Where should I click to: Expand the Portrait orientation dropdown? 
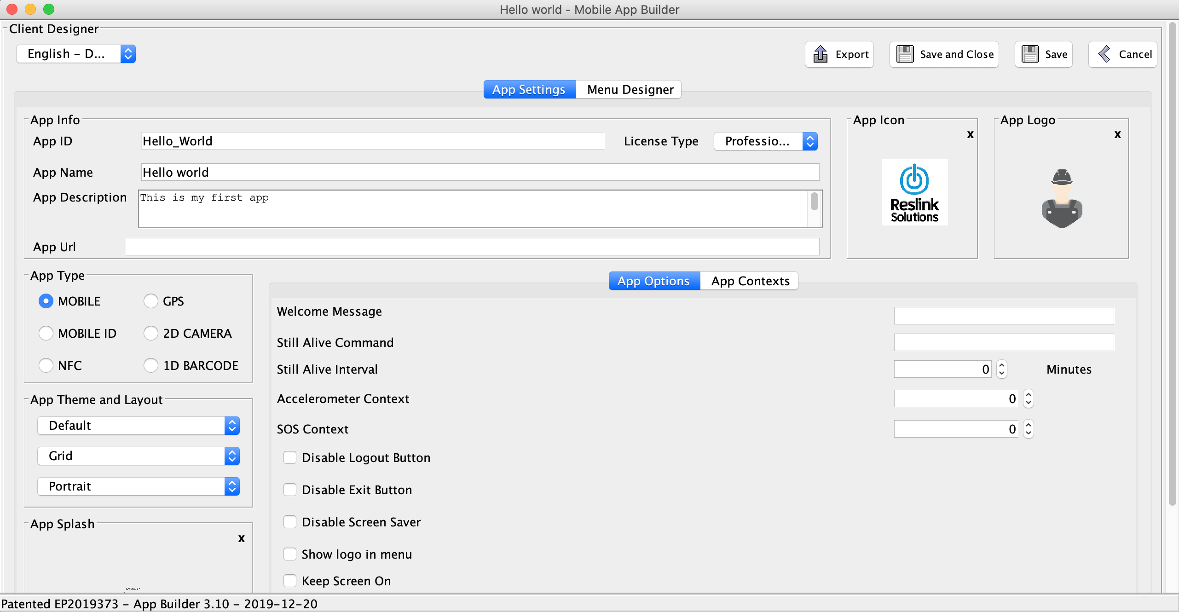pyautogui.click(x=138, y=486)
